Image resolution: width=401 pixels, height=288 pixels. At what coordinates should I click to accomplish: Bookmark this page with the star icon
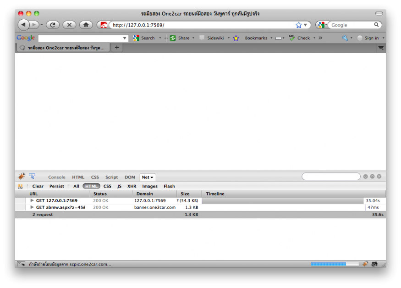pos(298,25)
